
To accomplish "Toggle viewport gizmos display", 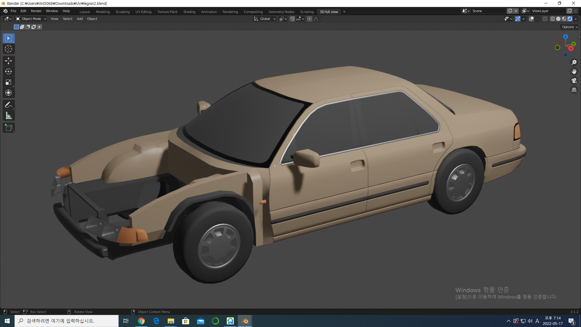I will [518, 19].
